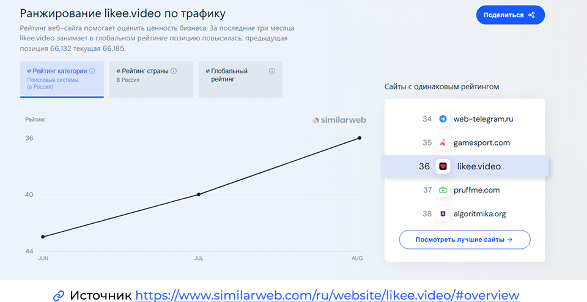Click the Сайты с одинаковым рейтингом heading
This screenshot has width=587, height=302.
[x=441, y=87]
